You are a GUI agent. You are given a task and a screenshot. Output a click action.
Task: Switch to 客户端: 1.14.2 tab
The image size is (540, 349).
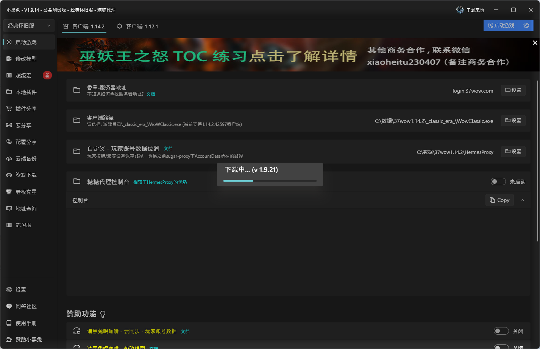84,26
